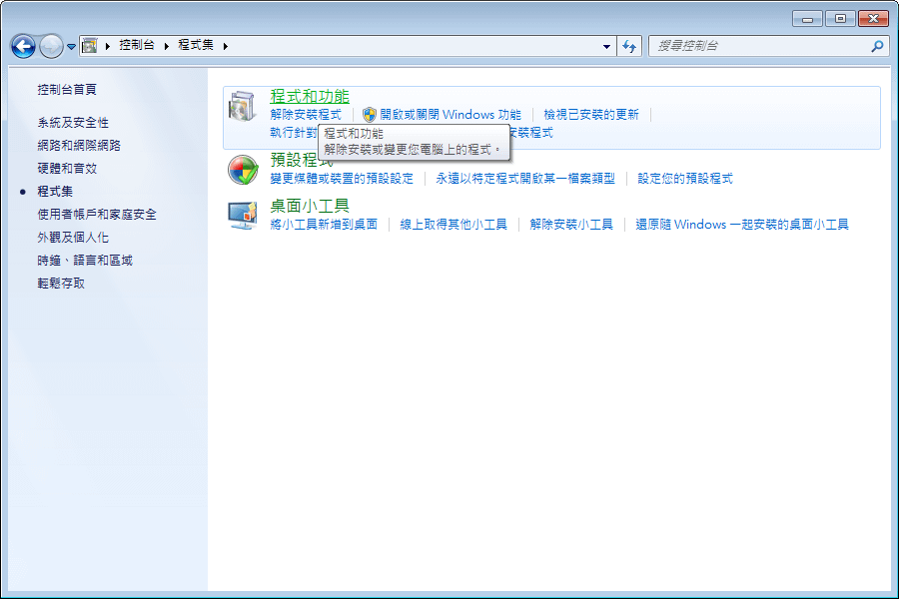Click 線上取得其他小工具 link
899x599 pixels.
pos(453,224)
